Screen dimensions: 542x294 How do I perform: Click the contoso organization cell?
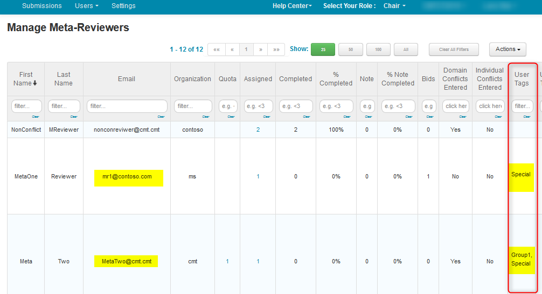click(x=192, y=130)
